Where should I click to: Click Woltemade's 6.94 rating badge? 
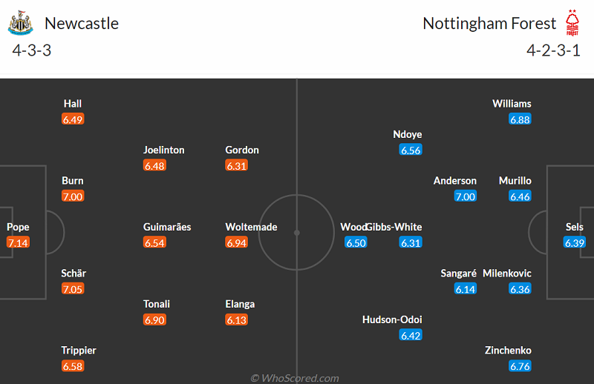[x=237, y=242]
